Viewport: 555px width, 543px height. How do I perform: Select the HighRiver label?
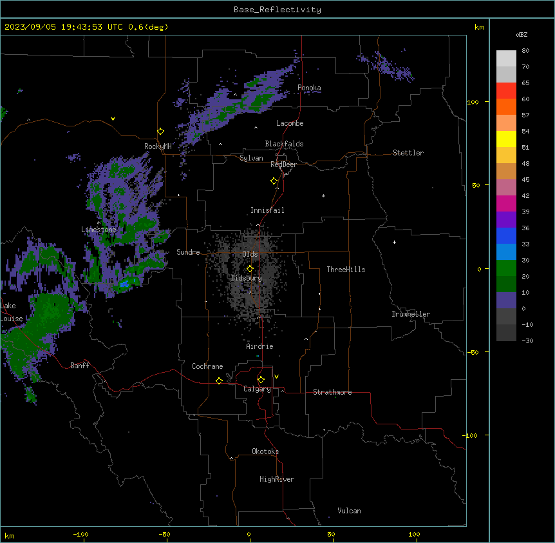pos(277,479)
